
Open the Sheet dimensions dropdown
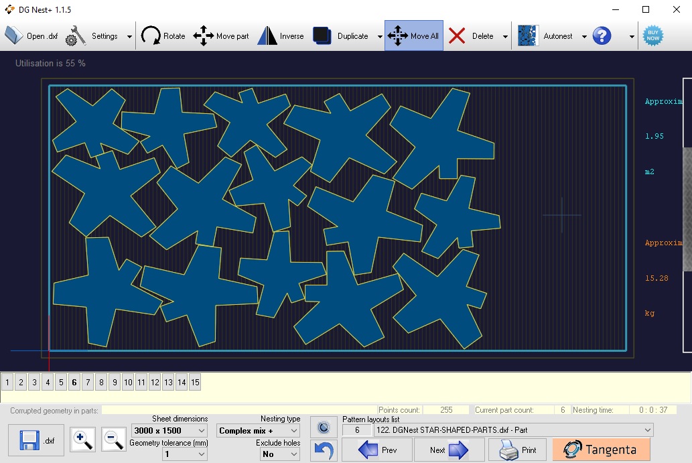point(169,431)
